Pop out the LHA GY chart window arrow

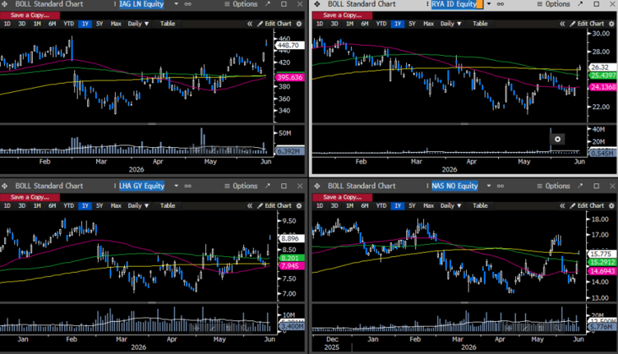click(x=268, y=186)
